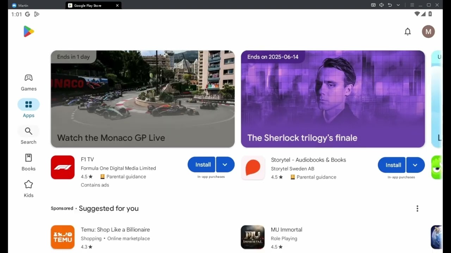The image size is (451, 253).
Task: Mute sound with the title bar speaker icon
Action: pyautogui.click(x=382, y=5)
